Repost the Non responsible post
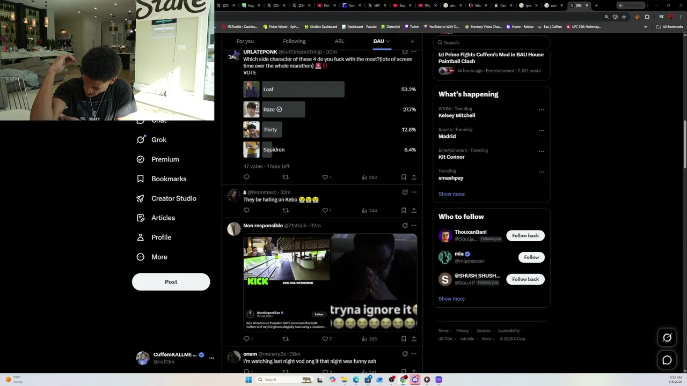The height and width of the screenshot is (386, 687). click(286, 339)
